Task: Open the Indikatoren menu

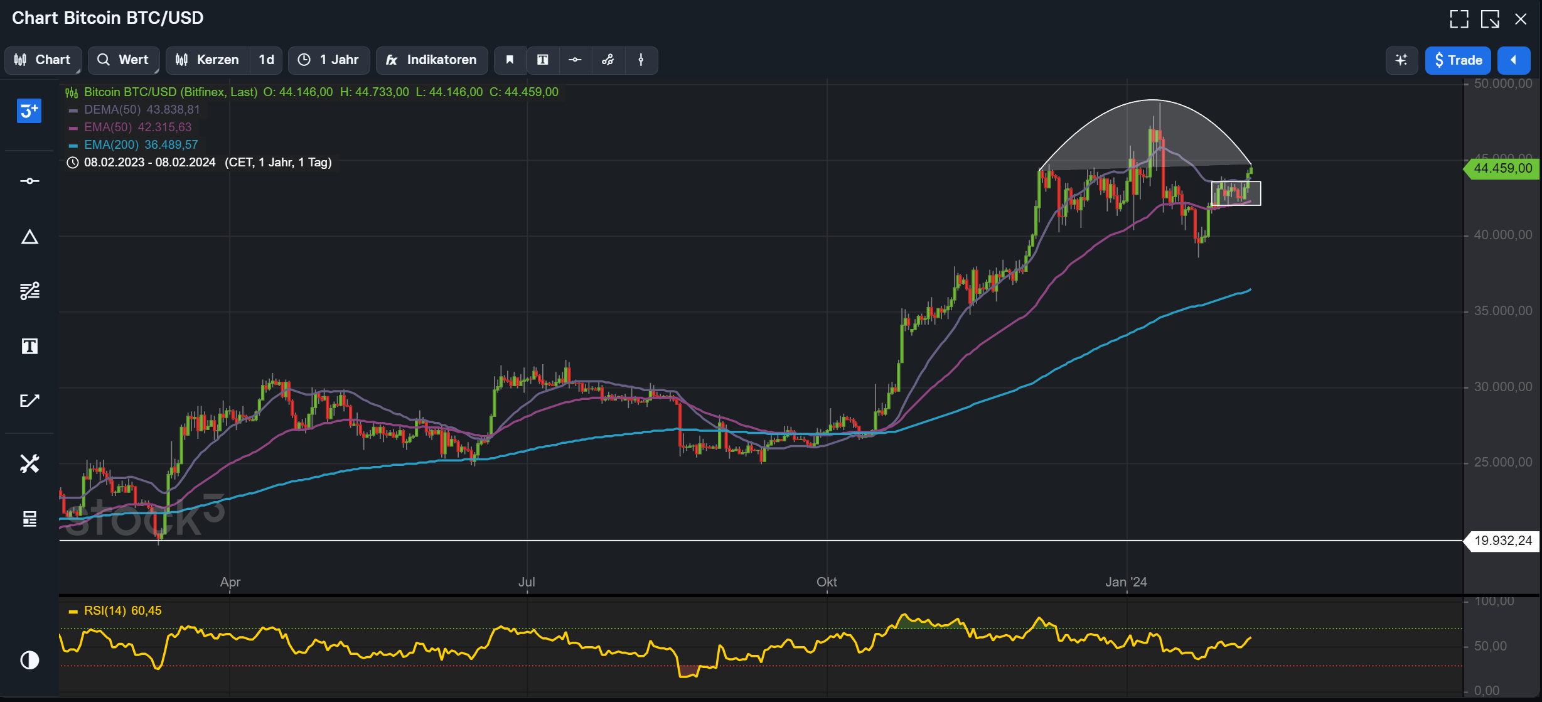Action: [x=432, y=60]
